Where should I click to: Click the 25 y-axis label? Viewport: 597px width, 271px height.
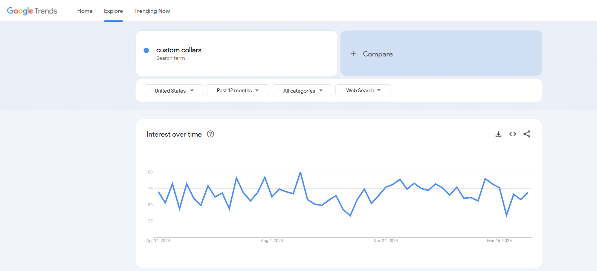pos(150,221)
